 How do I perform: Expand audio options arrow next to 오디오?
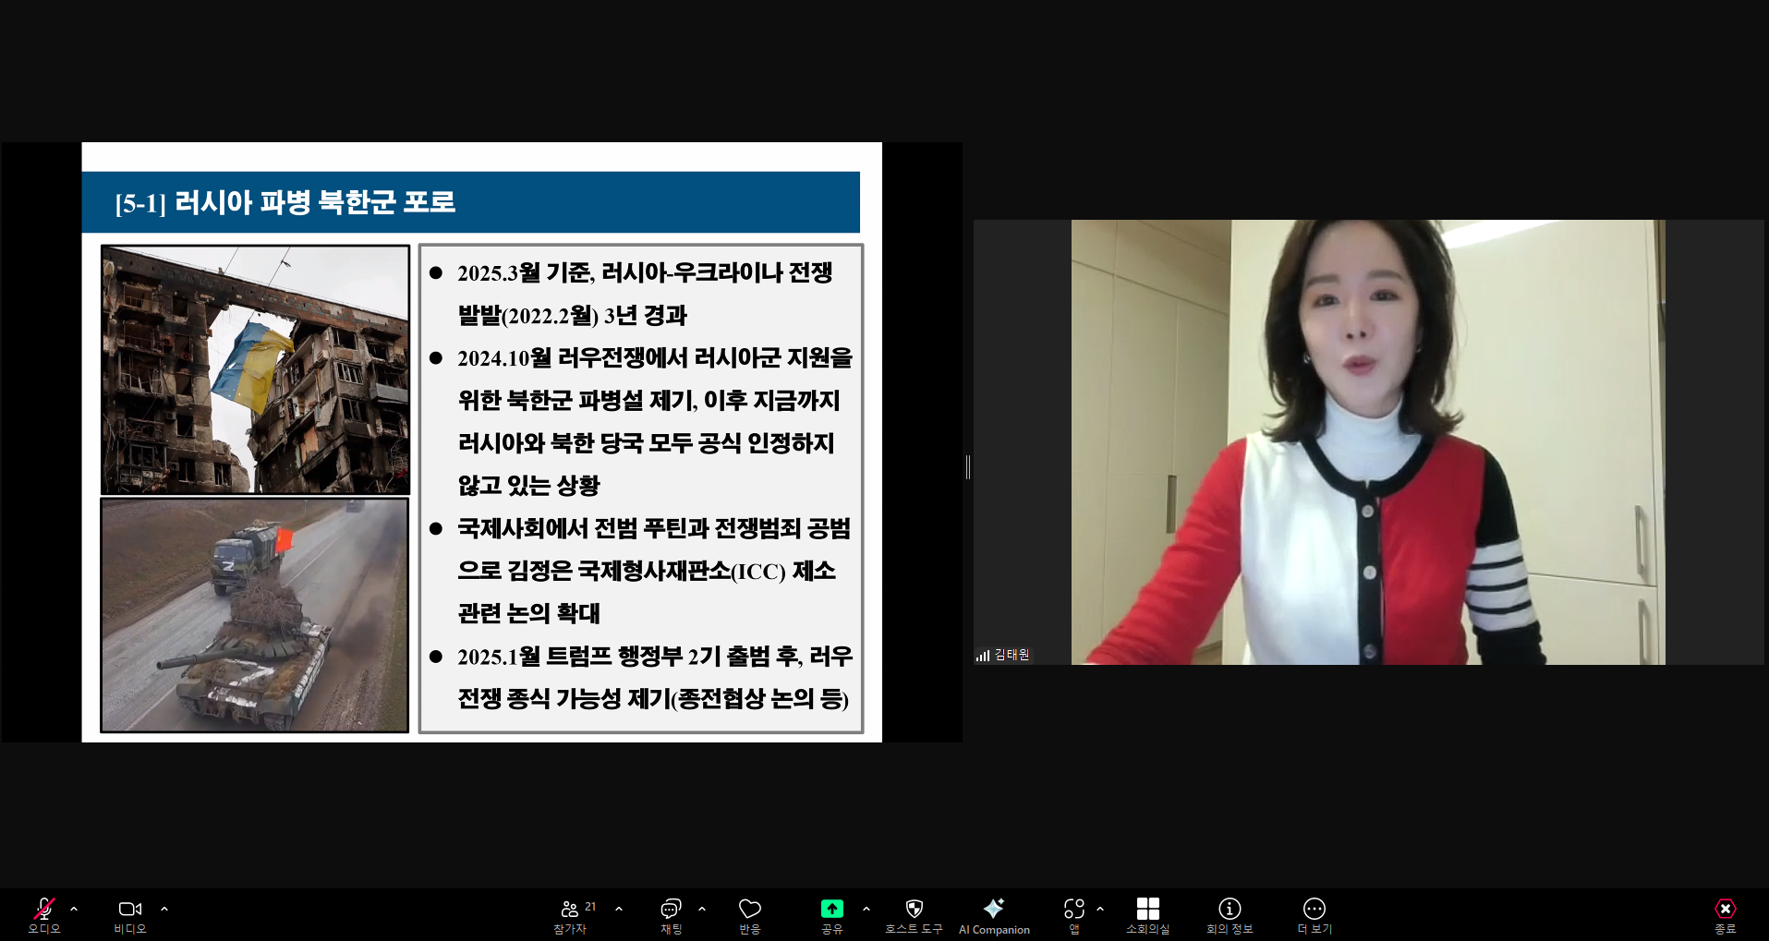tap(74, 909)
